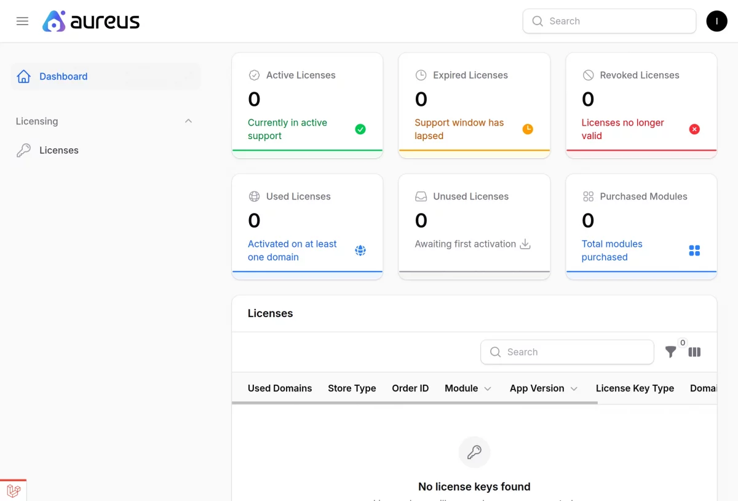
Task: Click the Licenses key icon in sidebar
Action: pos(24,150)
